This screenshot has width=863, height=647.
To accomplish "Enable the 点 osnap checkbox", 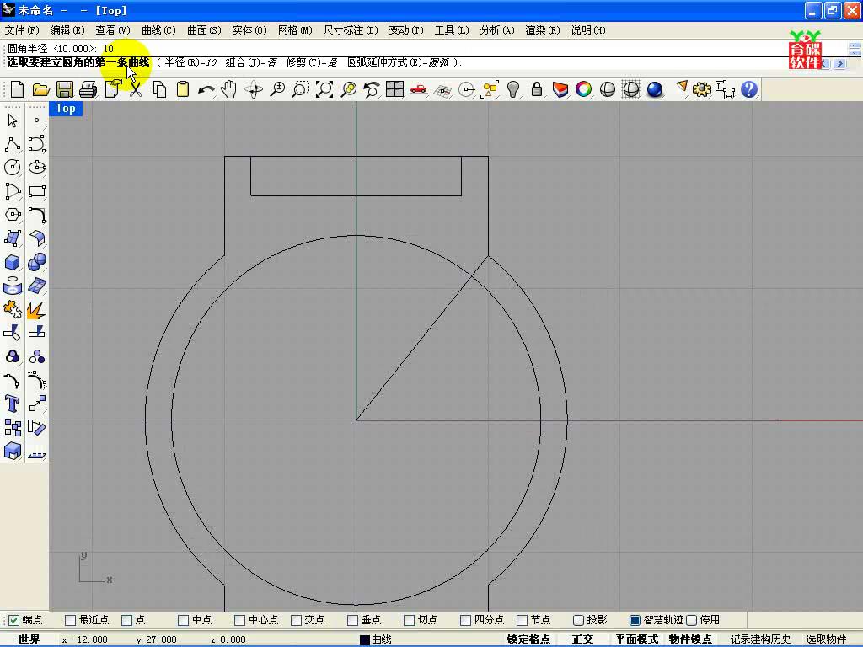I will (x=126, y=620).
